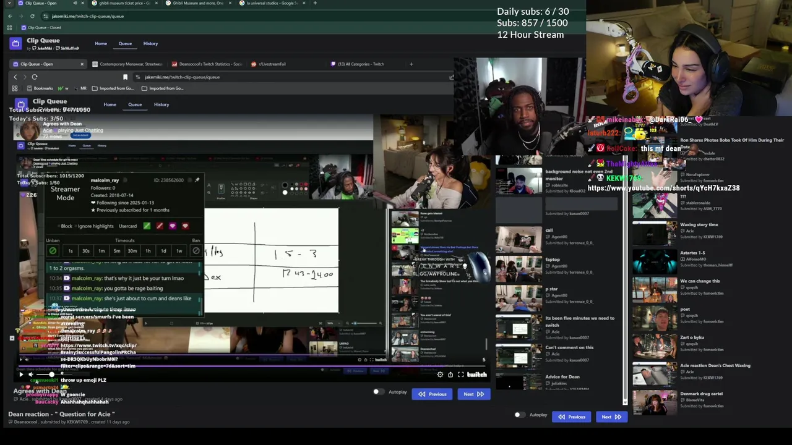Switch to Deansocool's Twitch Statistics tab
This screenshot has height=445, width=792.
[x=206, y=64]
